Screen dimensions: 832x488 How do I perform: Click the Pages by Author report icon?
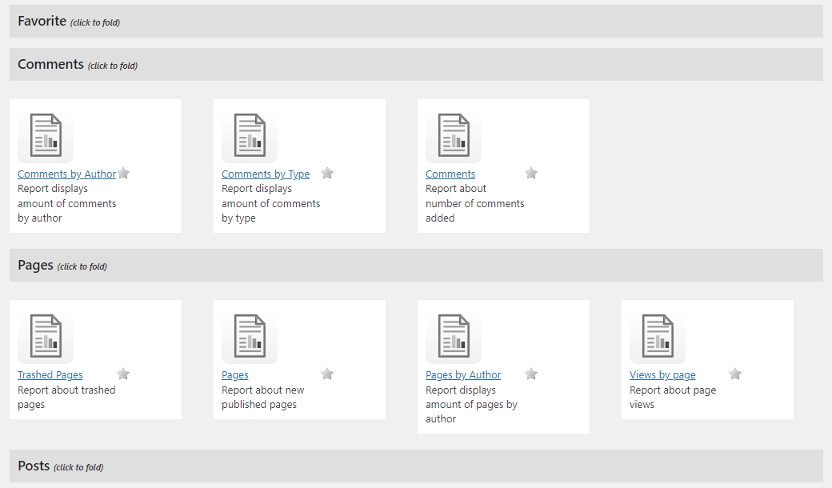point(454,336)
